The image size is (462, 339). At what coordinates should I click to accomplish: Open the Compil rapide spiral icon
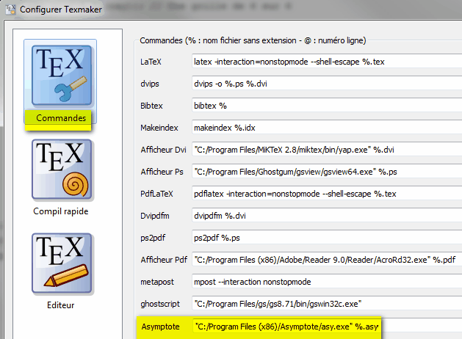tap(62, 169)
